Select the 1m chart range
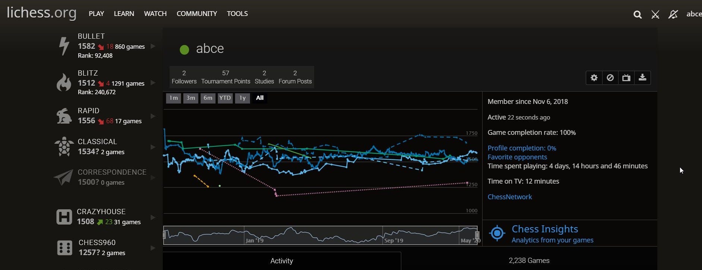The width and height of the screenshot is (702, 270). click(x=174, y=98)
